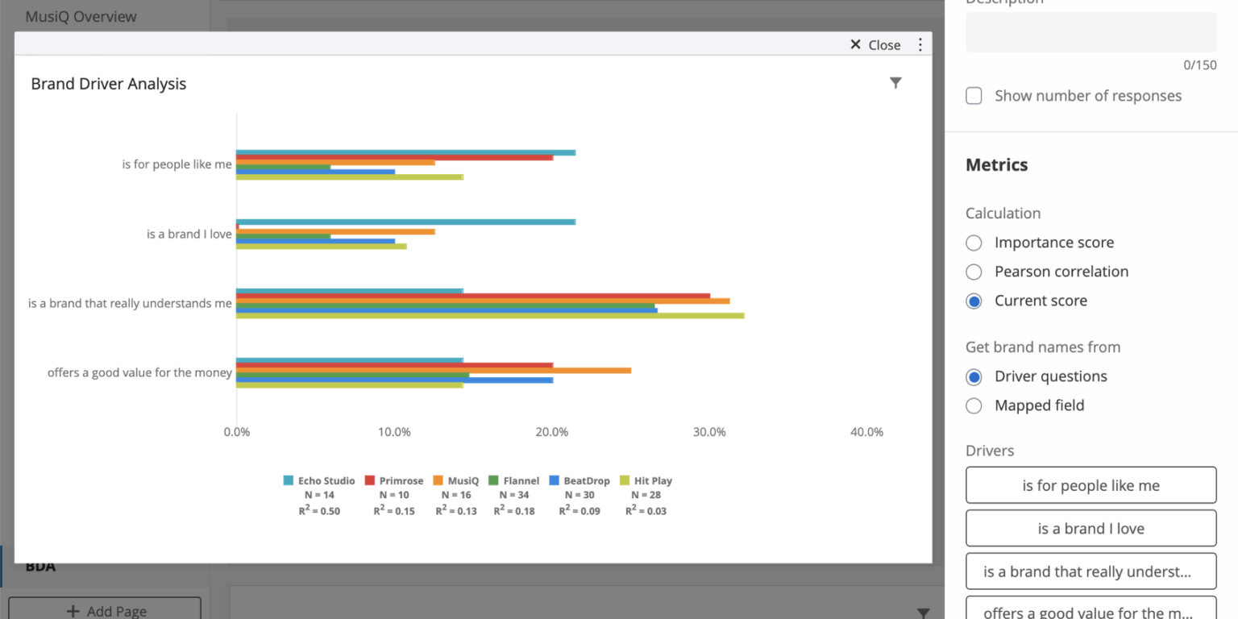1238x619 pixels.
Task: Toggle Echo Studio legend swatch
Action: point(288,480)
